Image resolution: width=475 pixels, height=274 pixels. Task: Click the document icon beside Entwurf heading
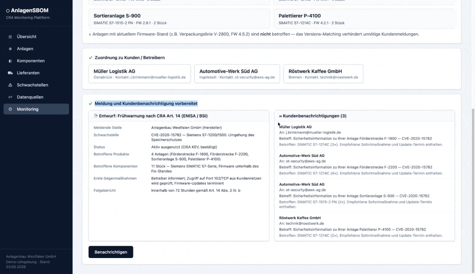[x=96, y=116]
